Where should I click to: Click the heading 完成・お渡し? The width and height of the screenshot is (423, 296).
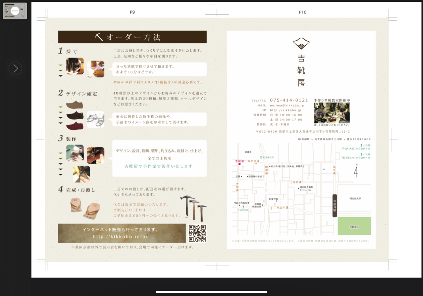pos(81,190)
